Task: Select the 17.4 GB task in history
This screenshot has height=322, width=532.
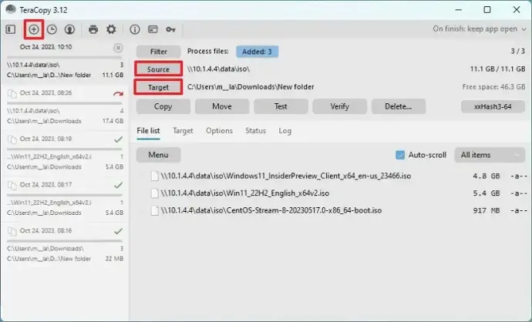Action: (65, 107)
